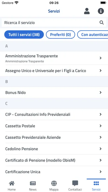
Task: Expand Amministrazione Trasparente chevron
Action: [x=101, y=58]
